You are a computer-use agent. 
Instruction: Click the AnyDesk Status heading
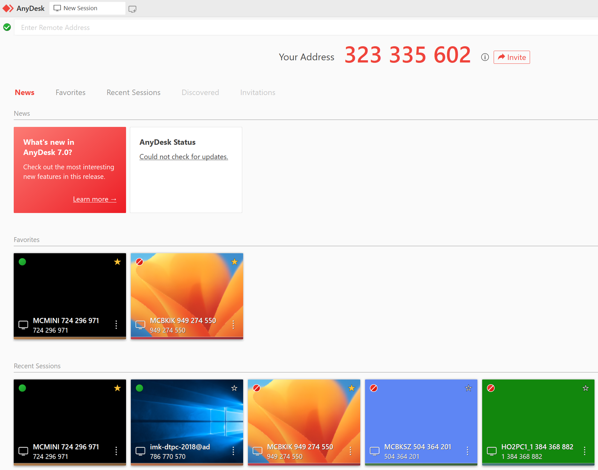[168, 142]
